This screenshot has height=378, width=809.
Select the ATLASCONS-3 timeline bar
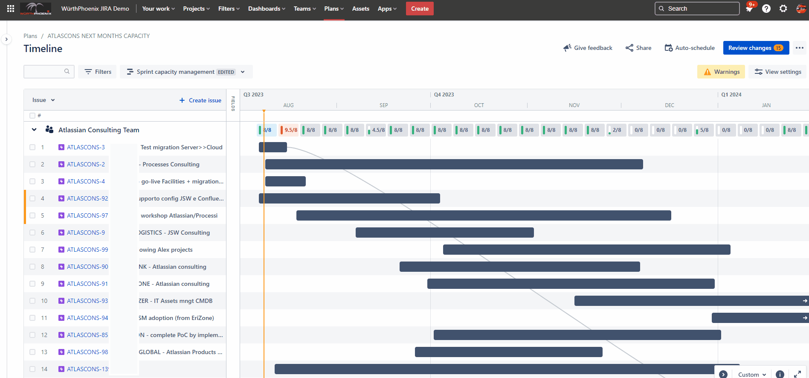tap(273, 147)
